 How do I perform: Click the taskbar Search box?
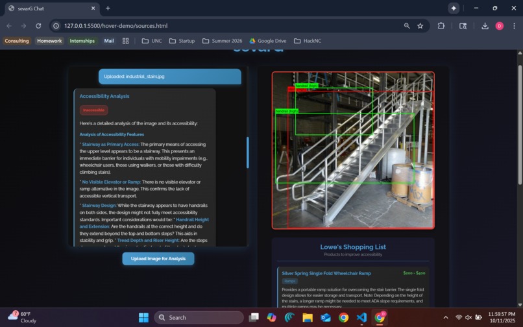(199, 317)
